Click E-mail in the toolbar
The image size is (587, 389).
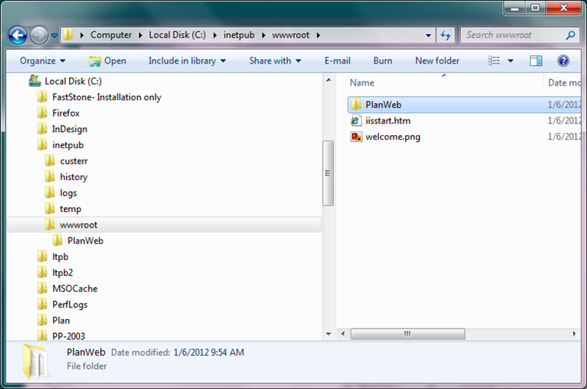click(x=337, y=61)
